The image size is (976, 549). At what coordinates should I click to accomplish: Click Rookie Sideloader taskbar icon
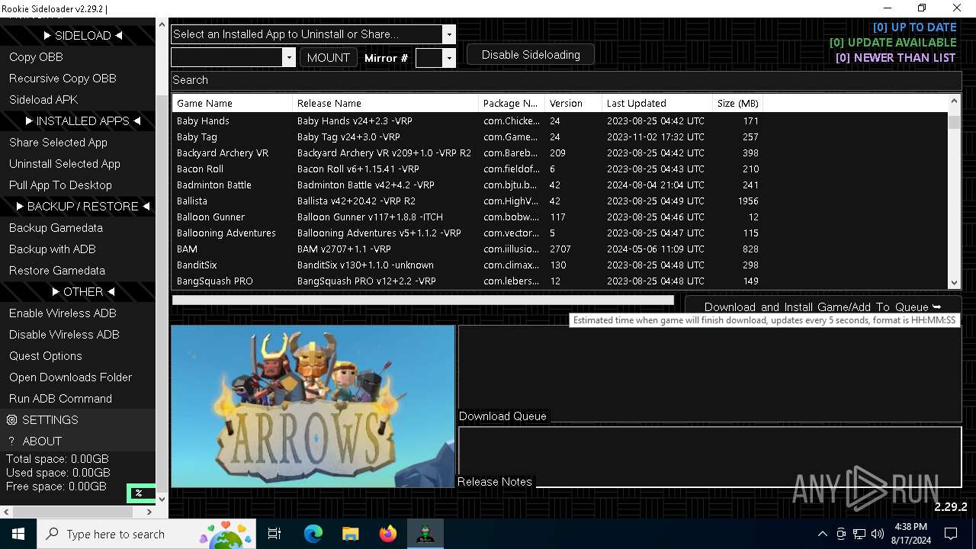coord(425,534)
